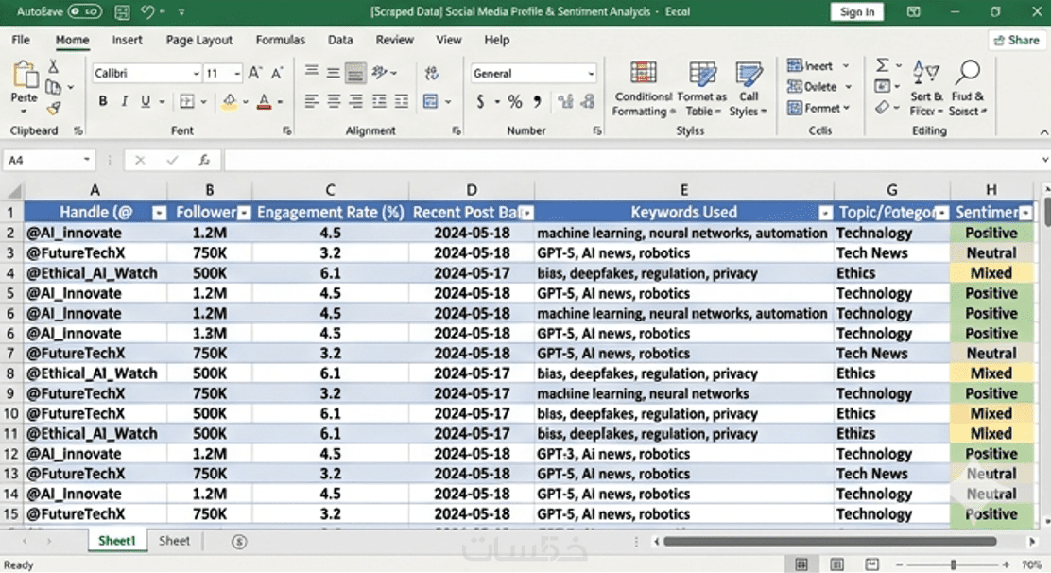This screenshot has width=1051, height=573.
Task: Click the Accounting dollar format icon
Action: click(x=480, y=101)
